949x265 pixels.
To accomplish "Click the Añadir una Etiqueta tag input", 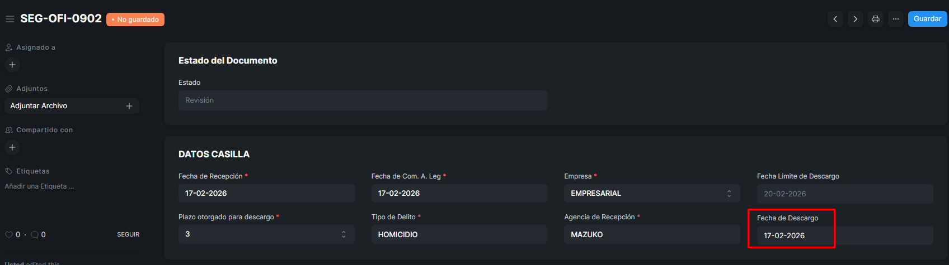I will click(40, 186).
